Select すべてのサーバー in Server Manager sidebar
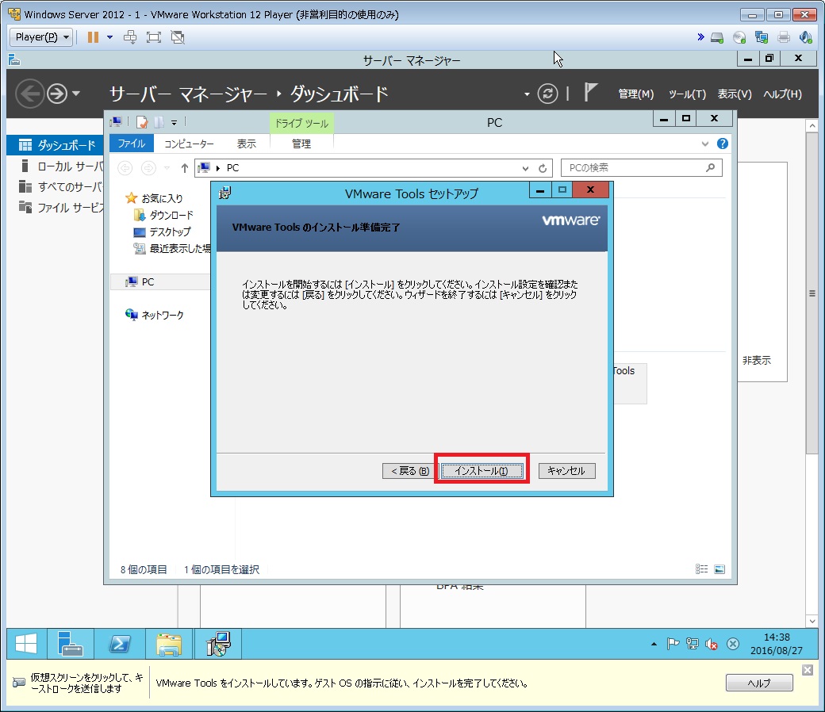 click(x=56, y=186)
